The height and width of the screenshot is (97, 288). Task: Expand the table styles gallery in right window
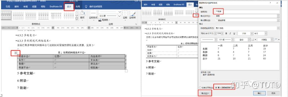point(197,16)
